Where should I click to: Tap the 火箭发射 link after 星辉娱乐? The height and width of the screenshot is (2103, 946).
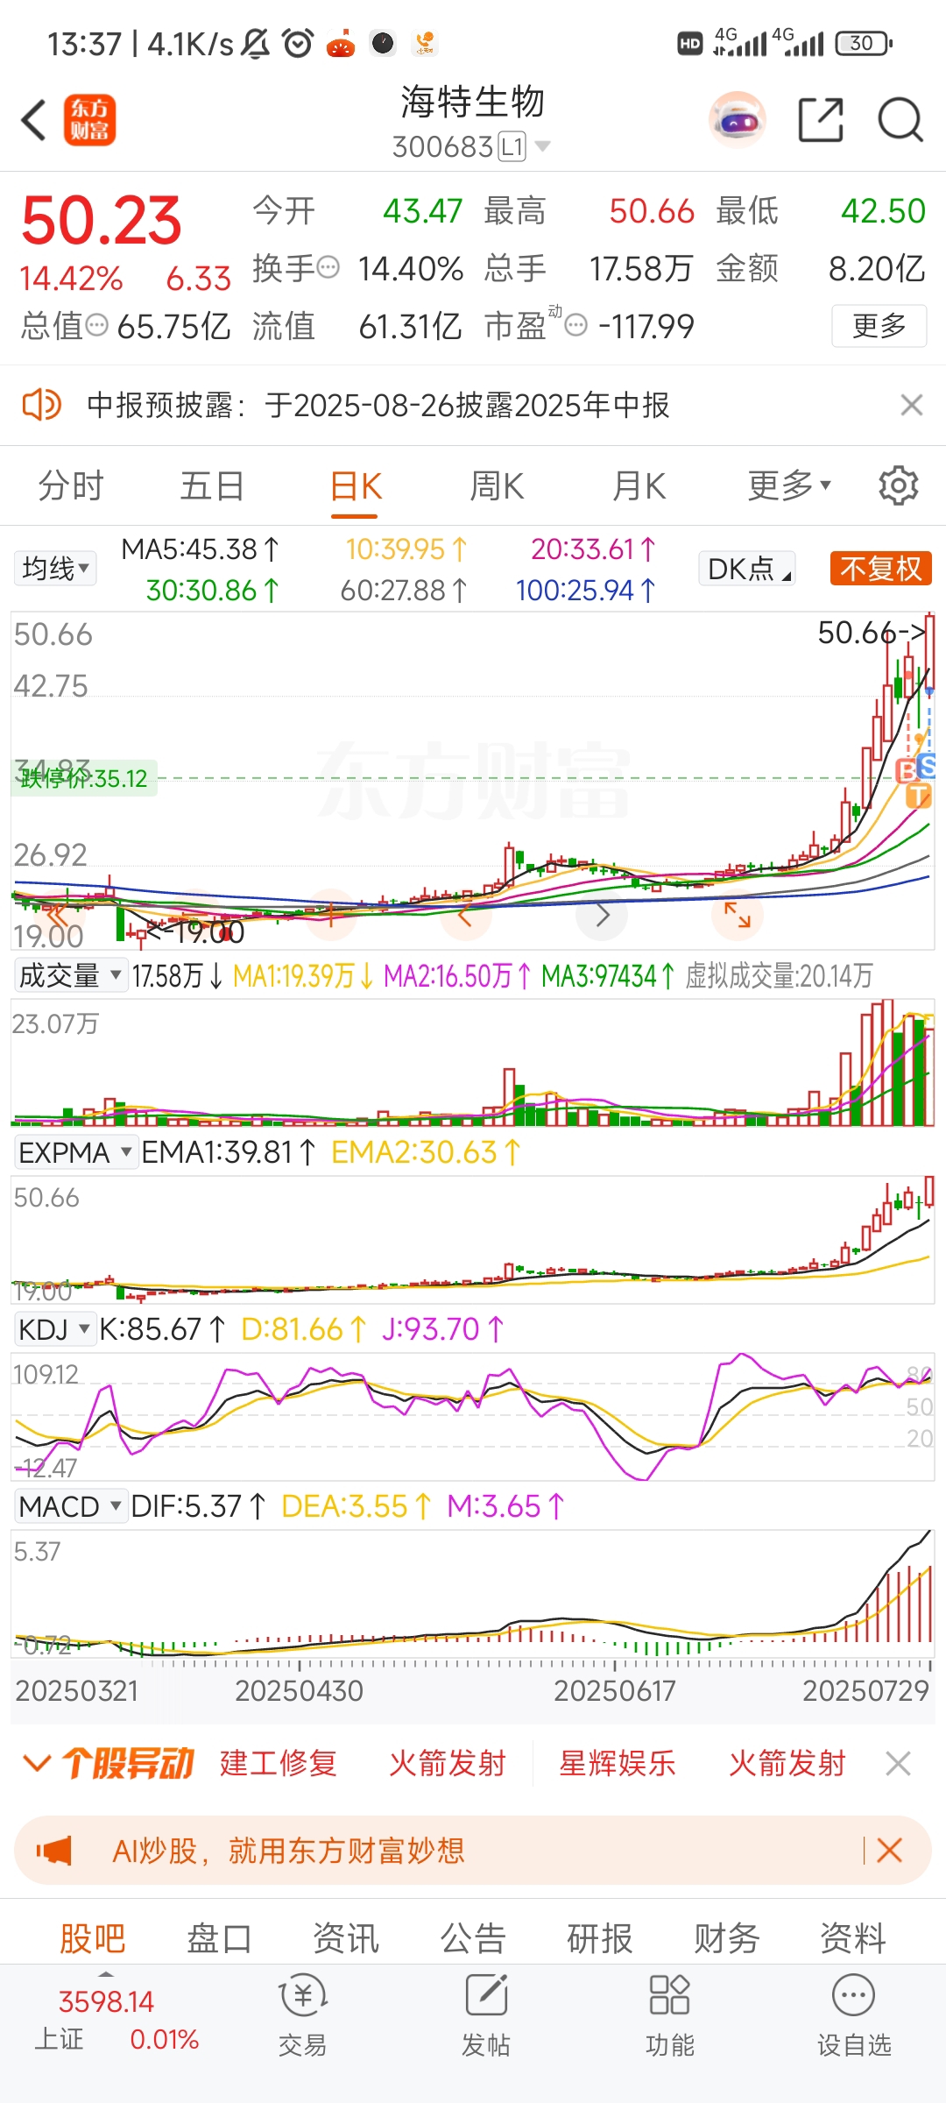787,1763
